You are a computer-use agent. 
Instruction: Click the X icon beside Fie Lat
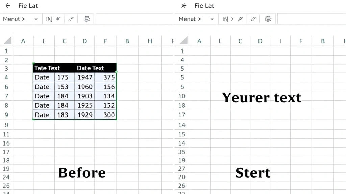(183, 5)
